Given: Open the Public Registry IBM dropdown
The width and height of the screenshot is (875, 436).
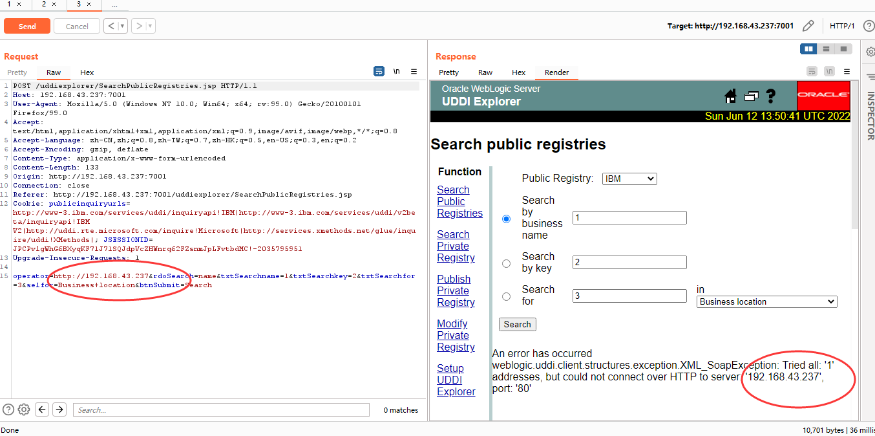Looking at the screenshot, I should pyautogui.click(x=629, y=179).
